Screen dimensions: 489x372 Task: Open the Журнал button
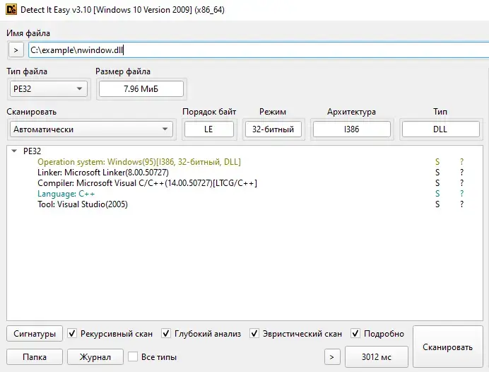95,356
